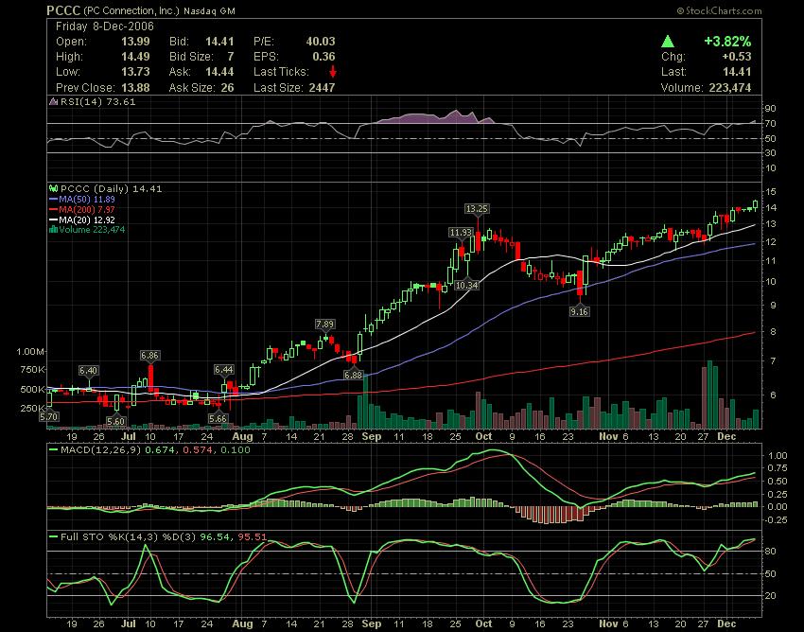Click the white MA(20) legend line
Image resolution: width=804 pixels, height=632 pixels.
point(53,219)
